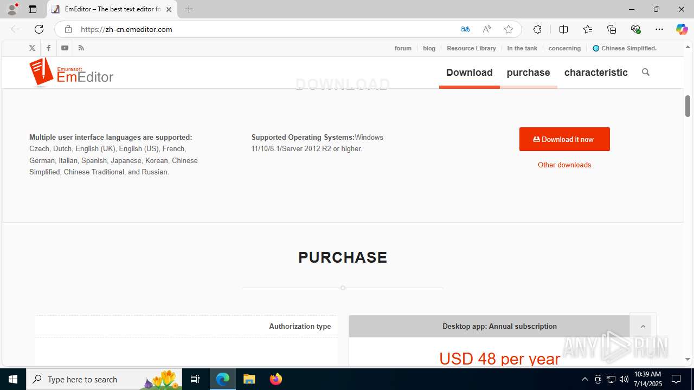Collapse the Annual subscription panel chevron
The height and width of the screenshot is (390, 694).
pos(643,326)
